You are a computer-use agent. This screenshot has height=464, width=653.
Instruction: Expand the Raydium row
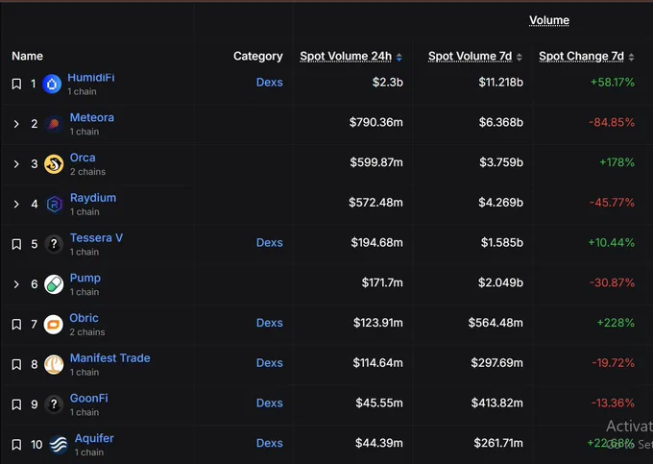16,205
